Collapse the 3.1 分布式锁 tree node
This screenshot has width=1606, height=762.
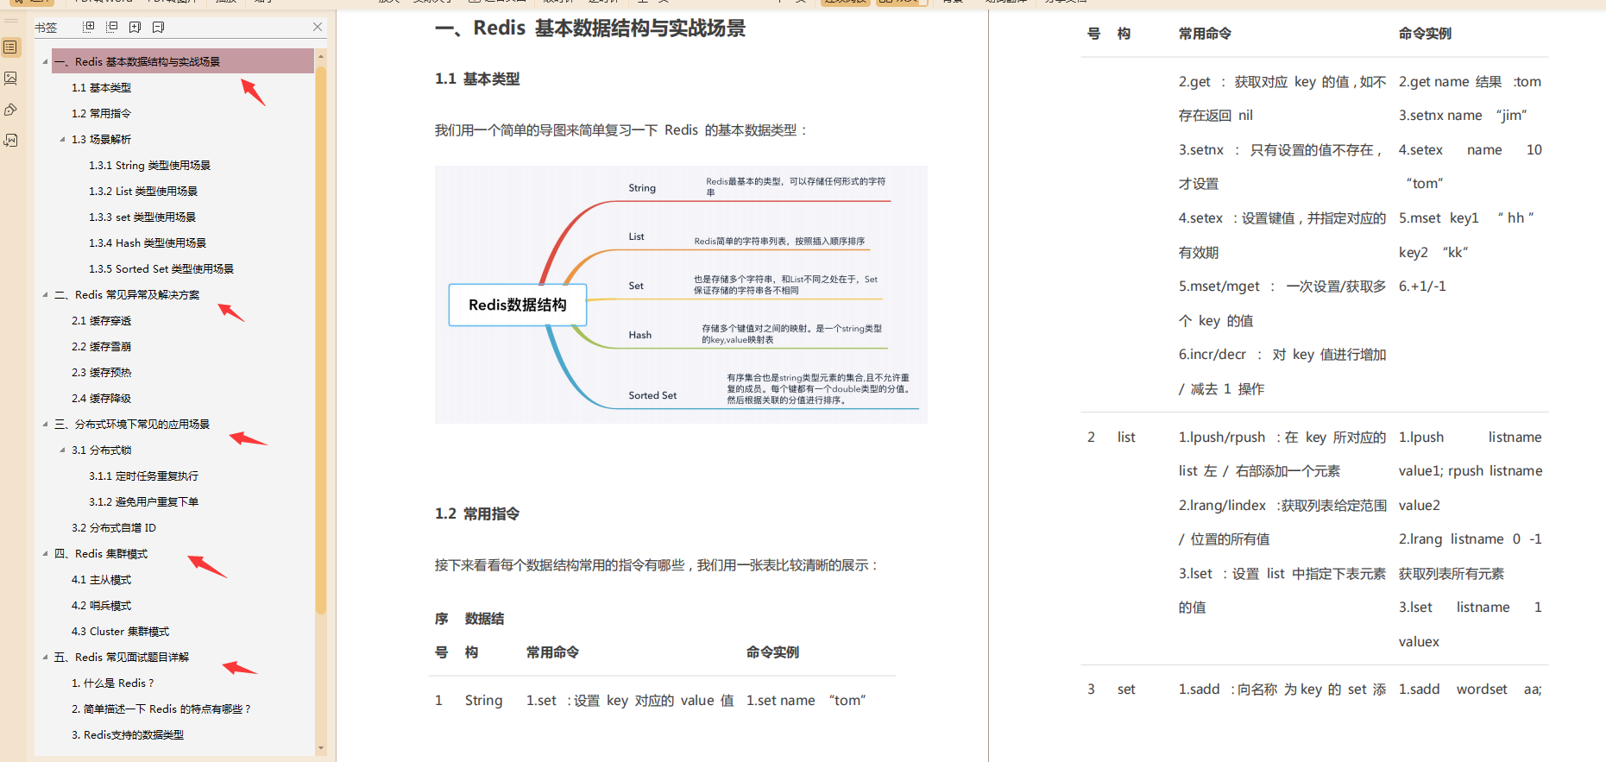(62, 450)
